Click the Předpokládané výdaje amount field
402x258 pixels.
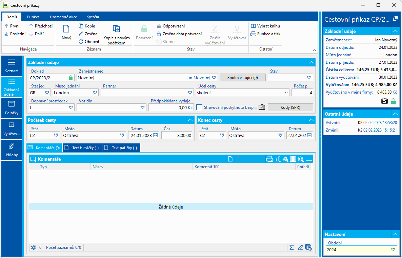tap(171, 108)
